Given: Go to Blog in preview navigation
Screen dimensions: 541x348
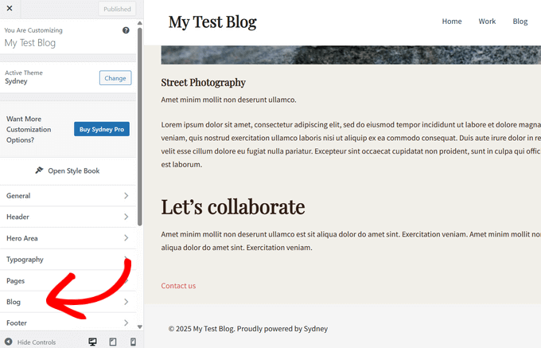Looking at the screenshot, I should [520, 22].
